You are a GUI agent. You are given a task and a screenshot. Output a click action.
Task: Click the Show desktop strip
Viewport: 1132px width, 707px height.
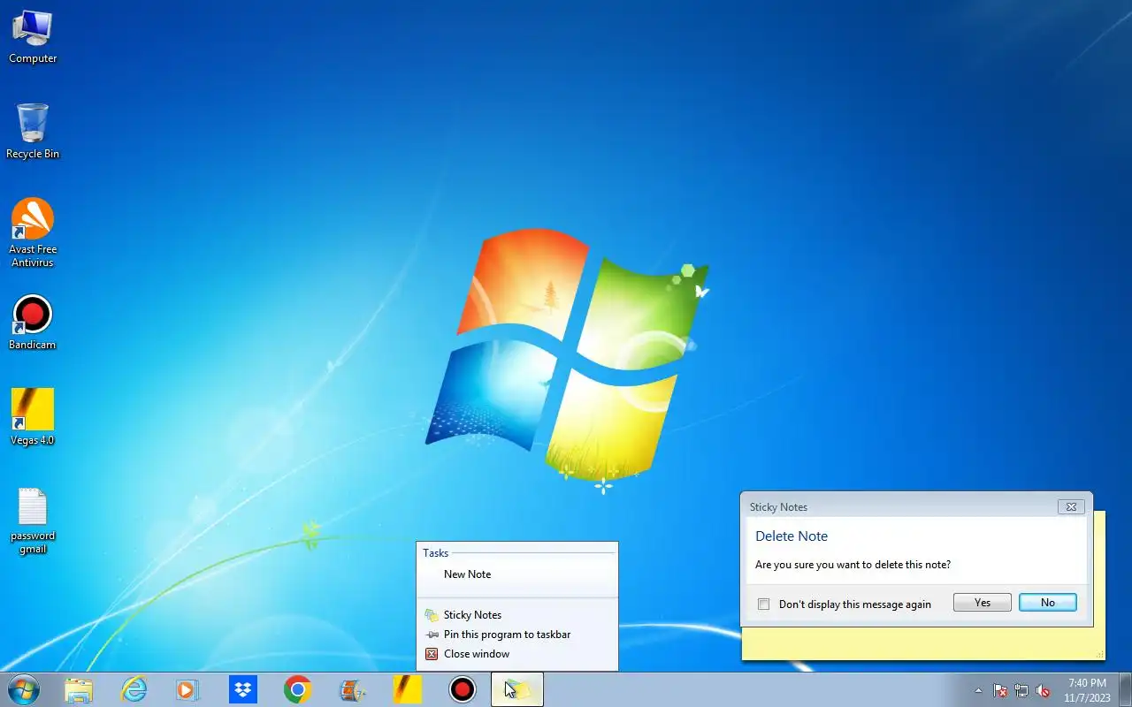[x=1125, y=689]
